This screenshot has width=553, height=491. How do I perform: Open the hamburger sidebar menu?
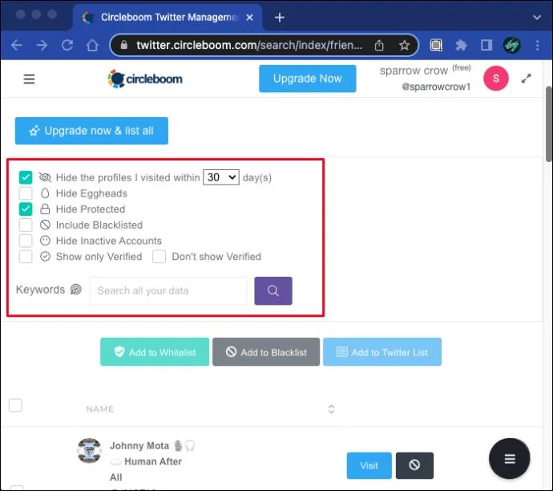point(29,79)
